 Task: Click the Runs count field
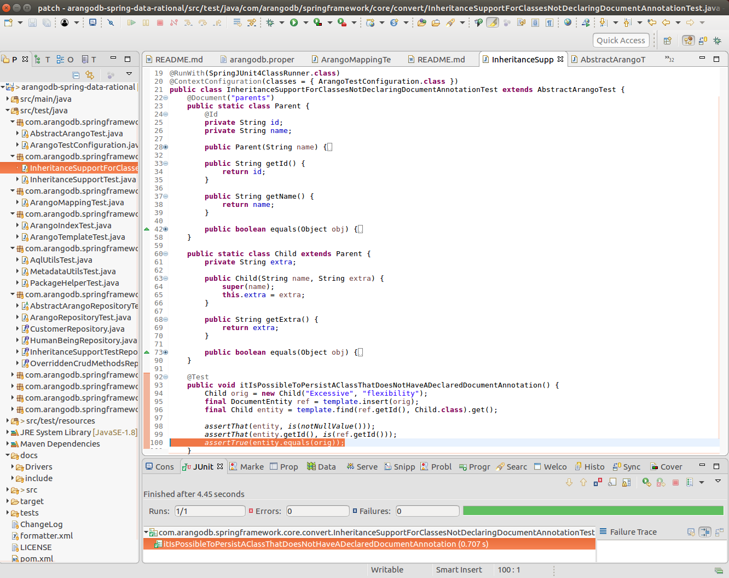tap(210, 511)
